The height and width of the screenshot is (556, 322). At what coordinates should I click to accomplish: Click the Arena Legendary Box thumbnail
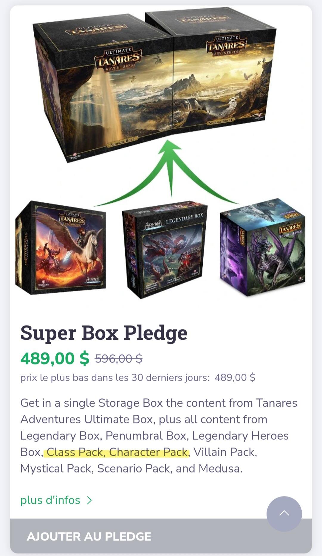point(165,250)
